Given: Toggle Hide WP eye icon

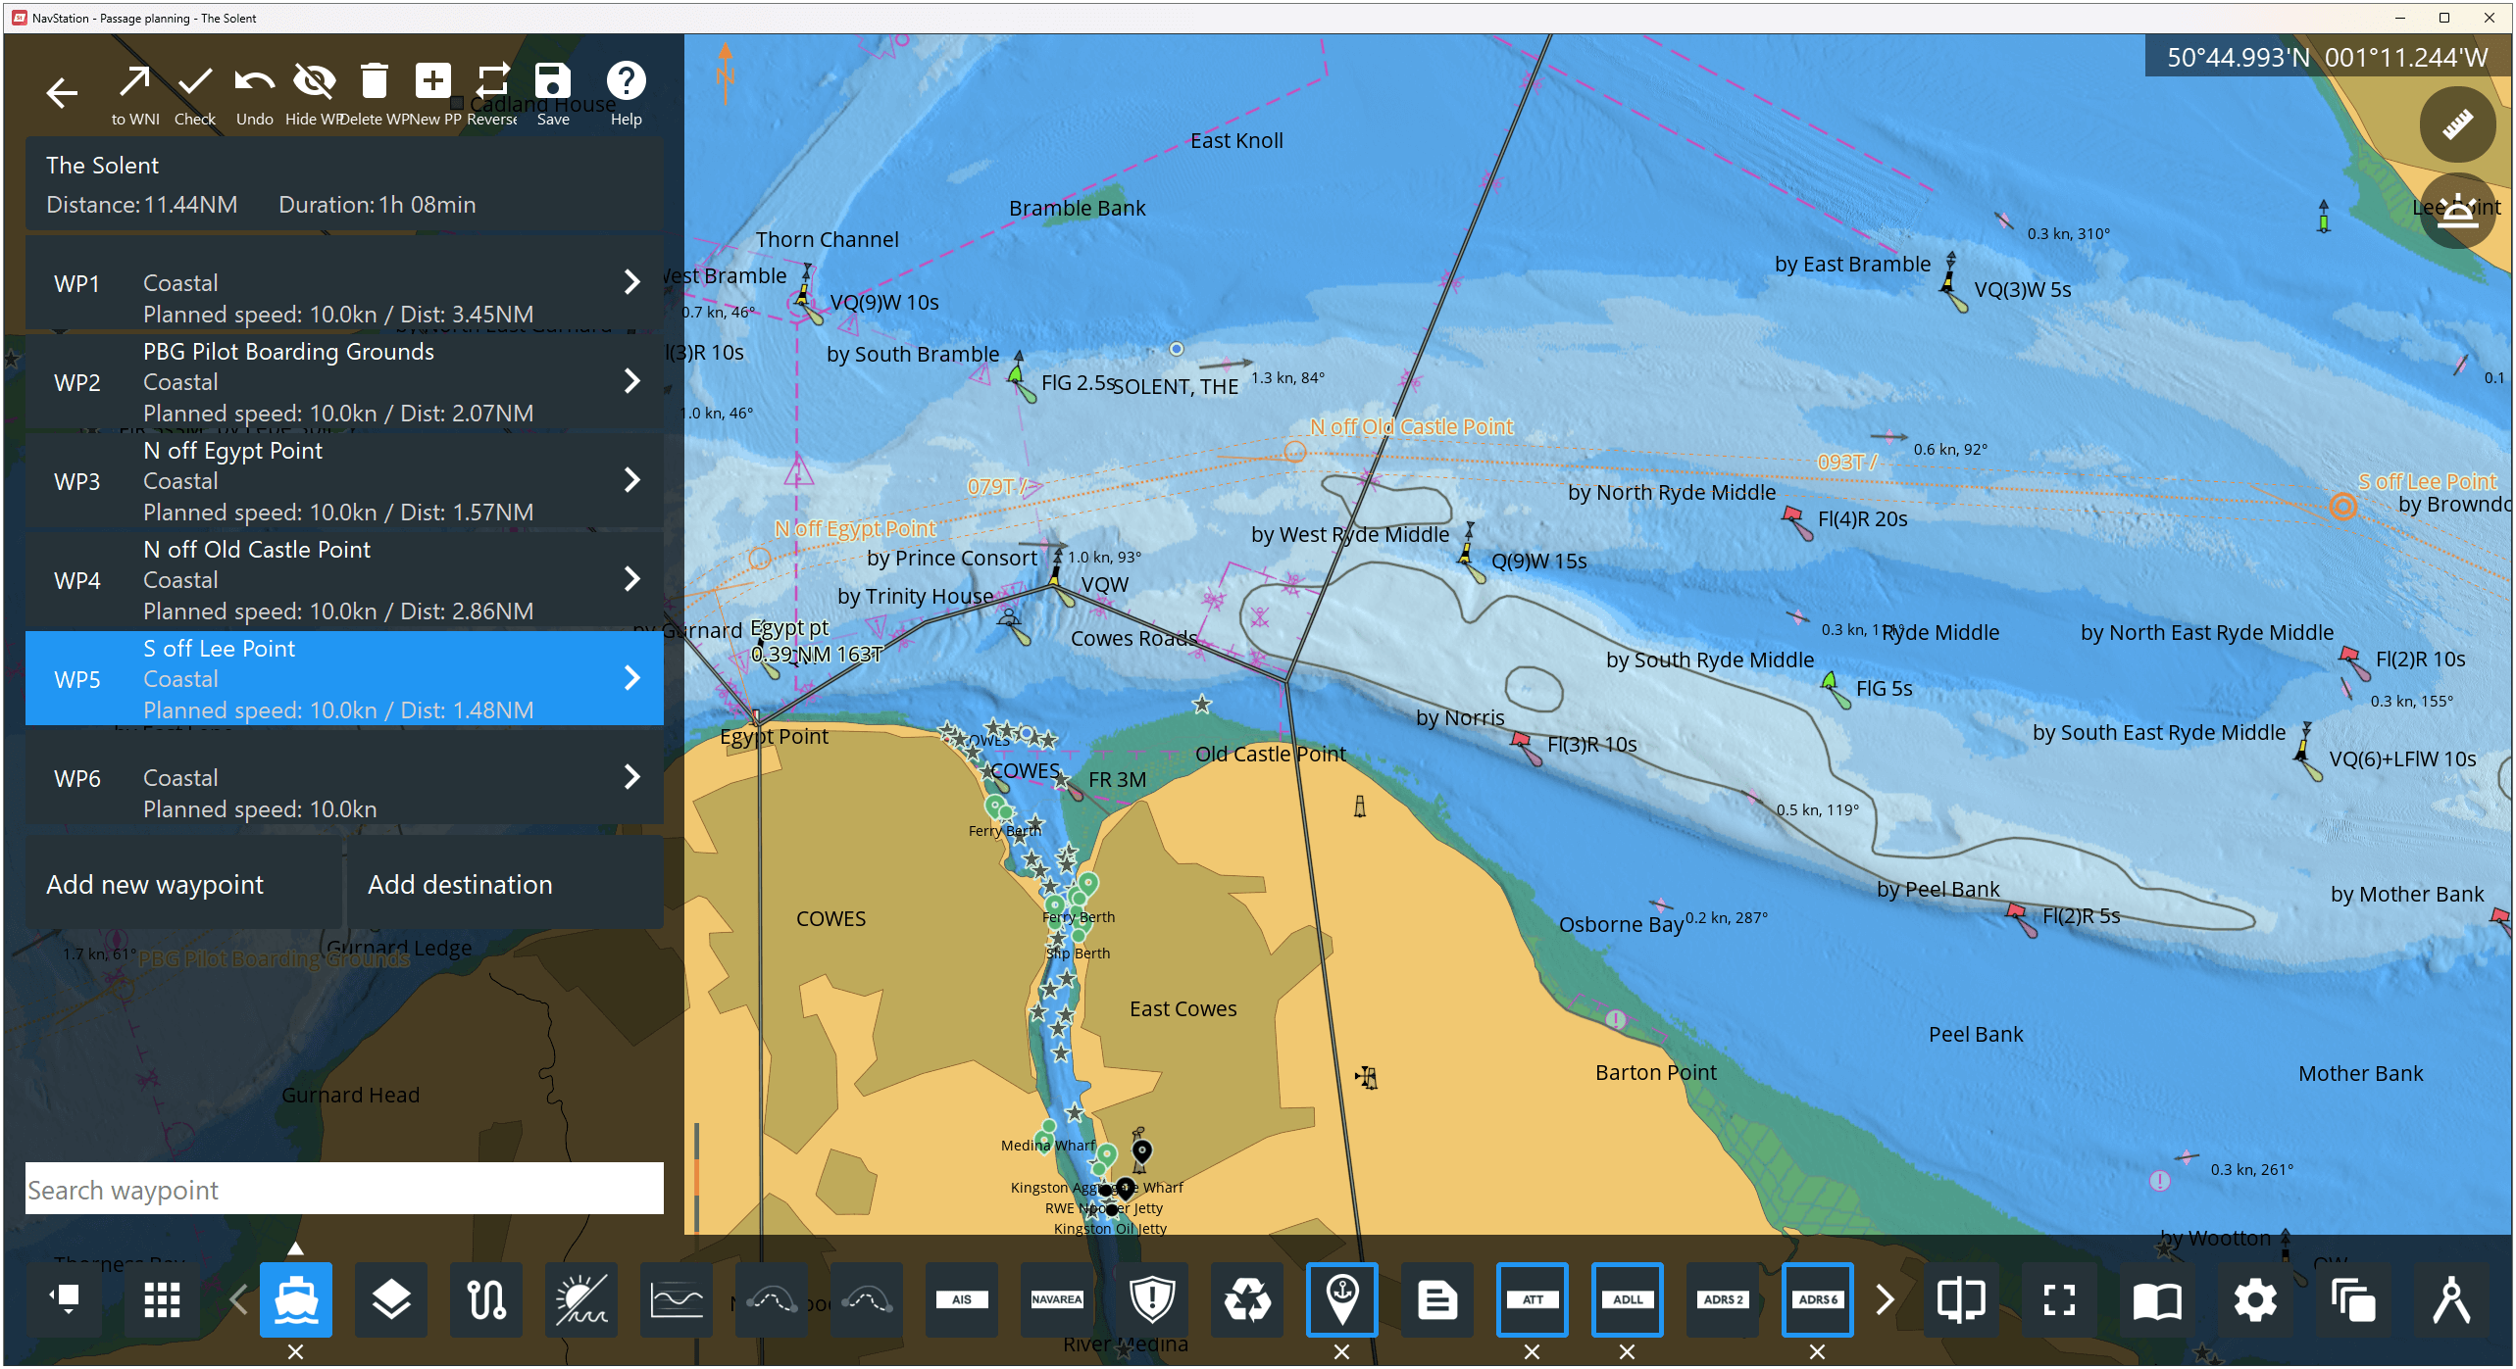Looking at the screenshot, I should [315, 82].
